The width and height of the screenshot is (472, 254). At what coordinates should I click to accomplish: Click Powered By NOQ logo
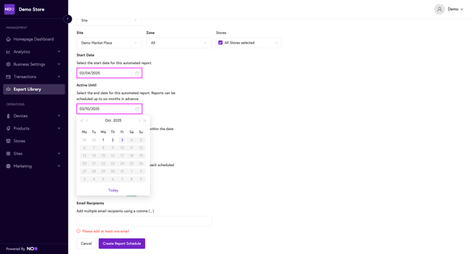(32, 249)
